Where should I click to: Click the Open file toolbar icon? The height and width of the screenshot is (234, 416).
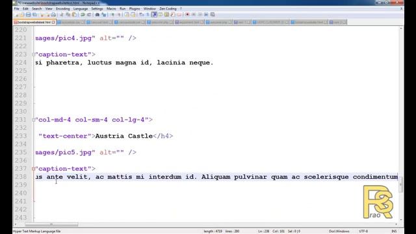22,14
